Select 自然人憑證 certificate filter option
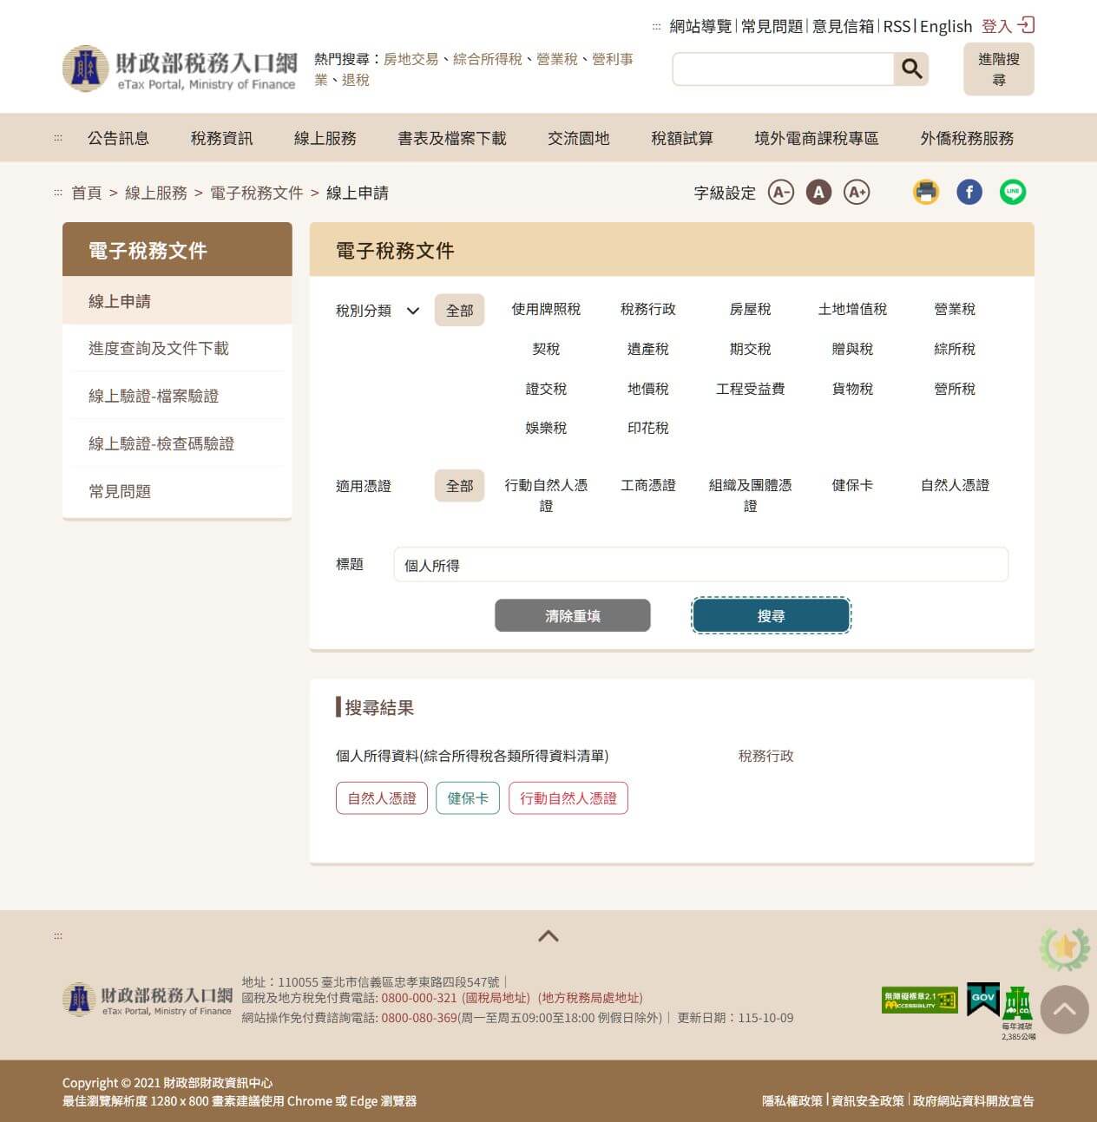Screen dimensions: 1097x1122 [x=955, y=485]
